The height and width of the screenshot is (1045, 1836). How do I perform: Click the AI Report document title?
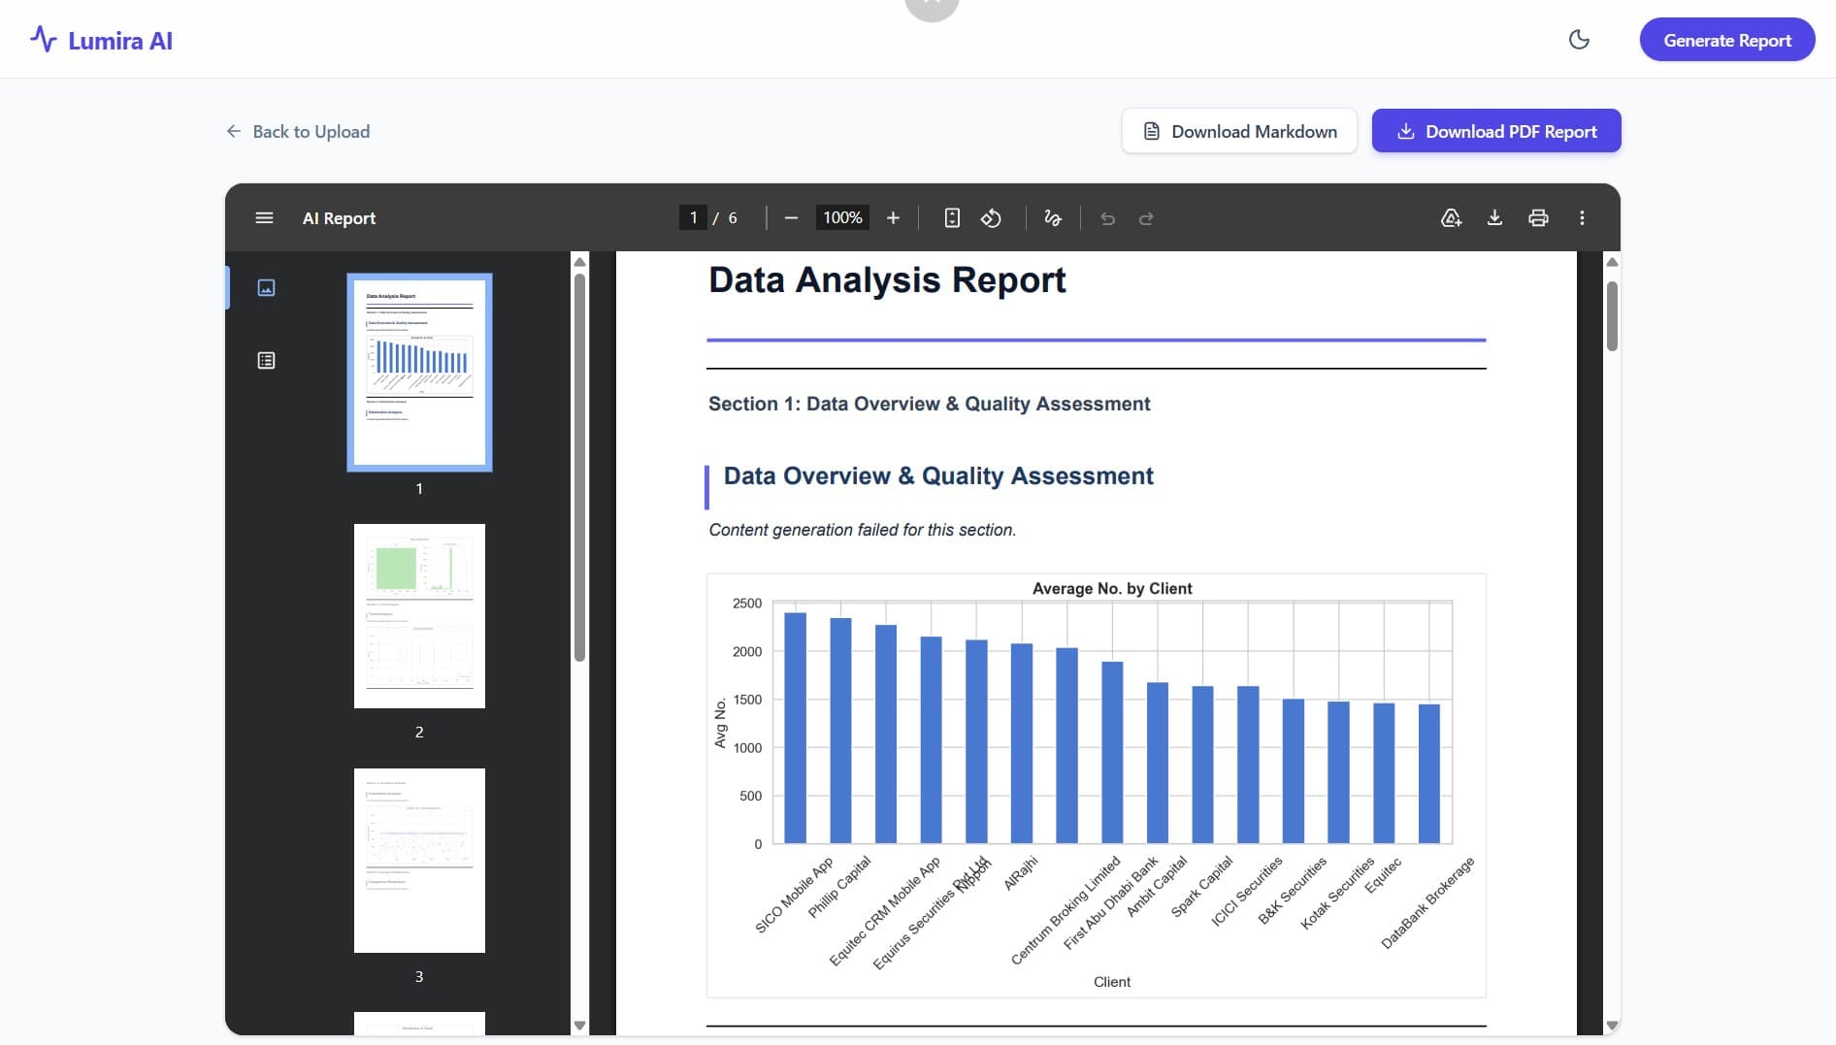[x=339, y=218]
